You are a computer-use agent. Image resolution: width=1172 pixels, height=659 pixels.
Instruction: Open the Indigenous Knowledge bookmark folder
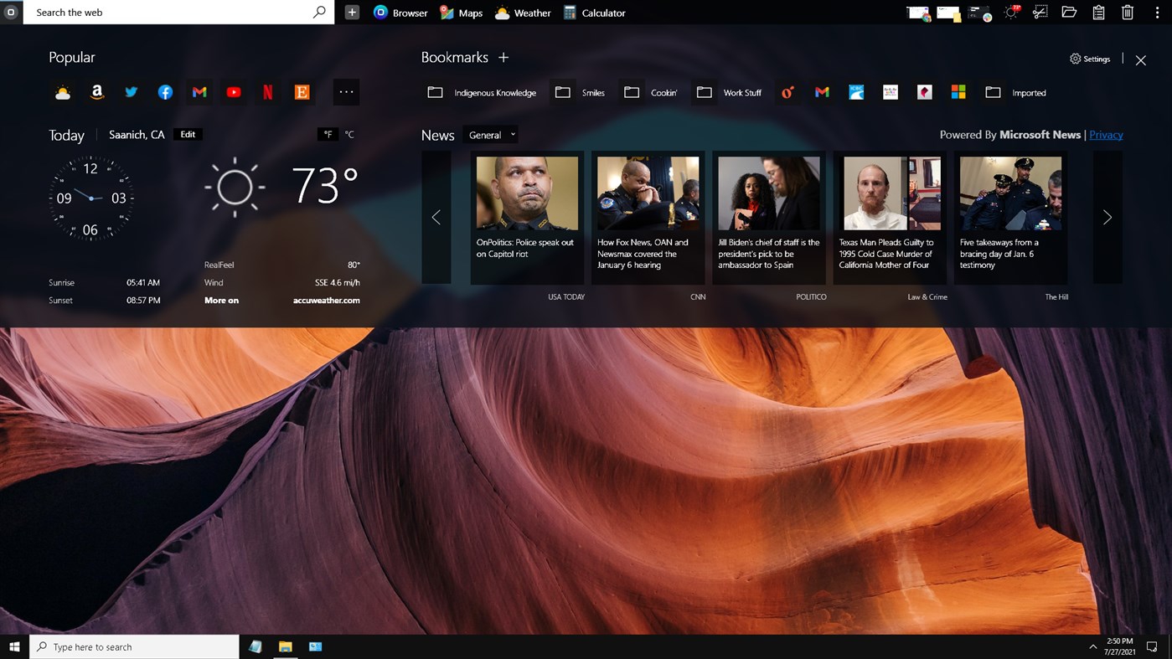point(482,92)
